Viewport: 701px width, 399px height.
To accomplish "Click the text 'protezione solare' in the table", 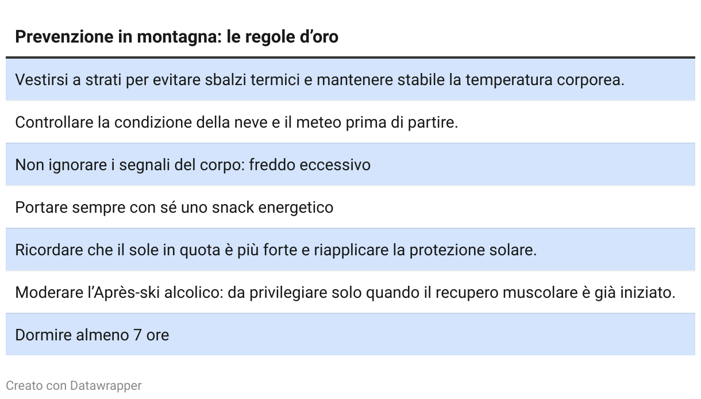I will click(x=473, y=250).
